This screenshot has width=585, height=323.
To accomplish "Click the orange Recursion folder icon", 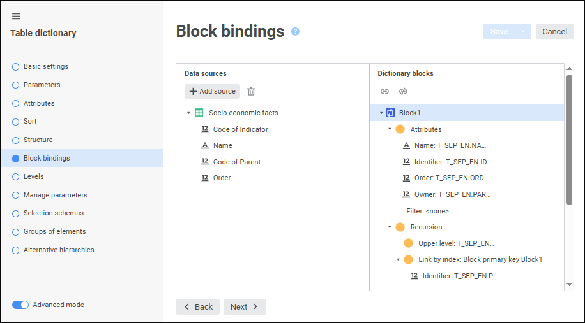I will point(400,227).
